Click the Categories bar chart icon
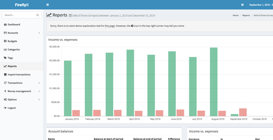The image size is (273, 140). 5,49
